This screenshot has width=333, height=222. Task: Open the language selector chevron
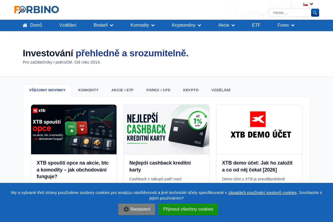[312, 4]
